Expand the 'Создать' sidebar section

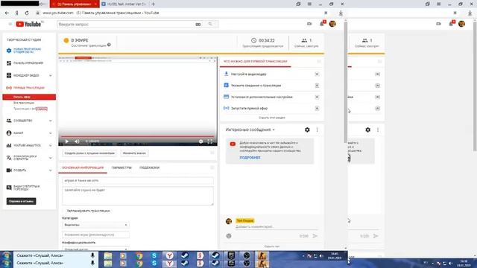(50, 170)
